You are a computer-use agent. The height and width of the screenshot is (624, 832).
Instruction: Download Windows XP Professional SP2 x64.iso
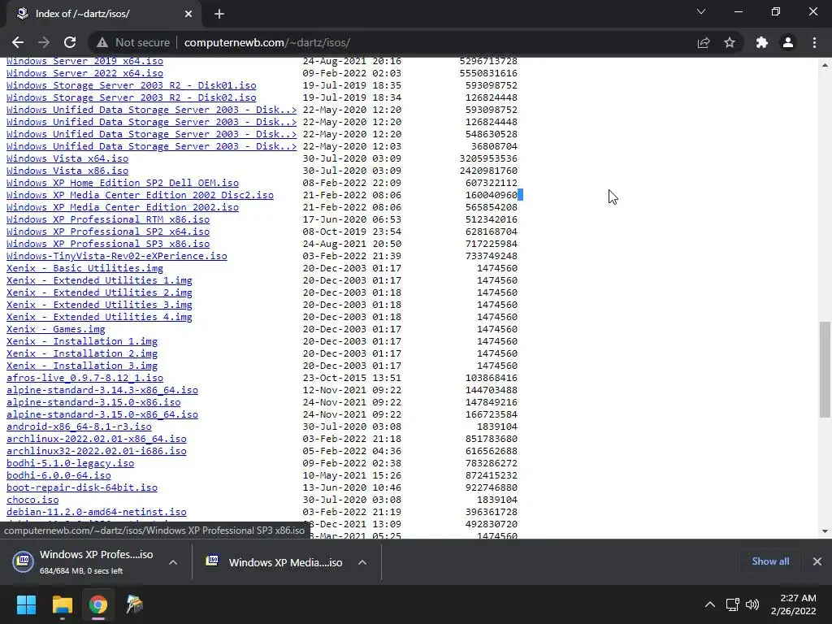(108, 232)
